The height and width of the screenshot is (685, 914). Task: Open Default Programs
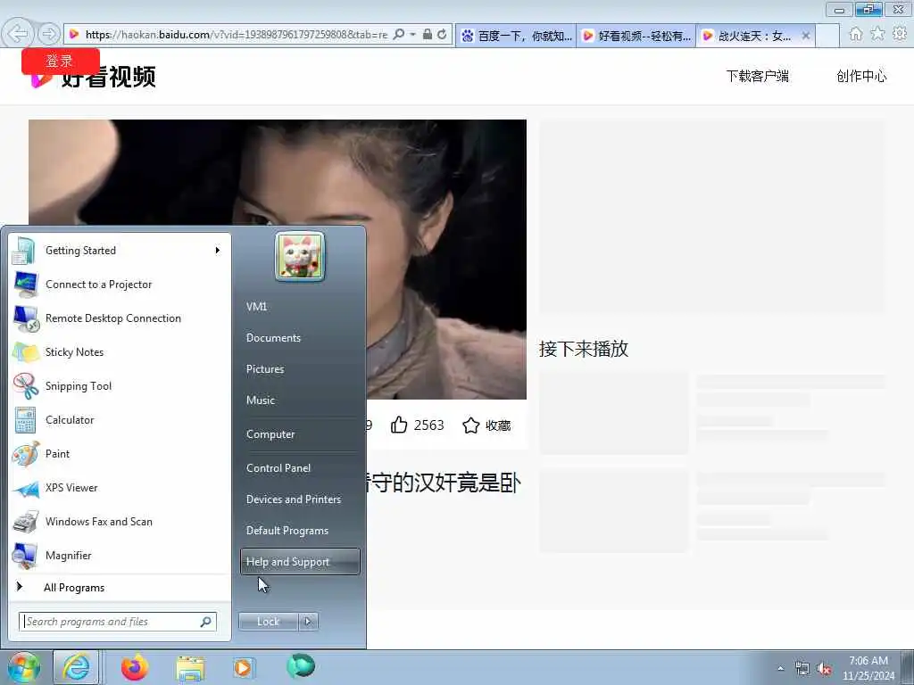click(x=300, y=531)
